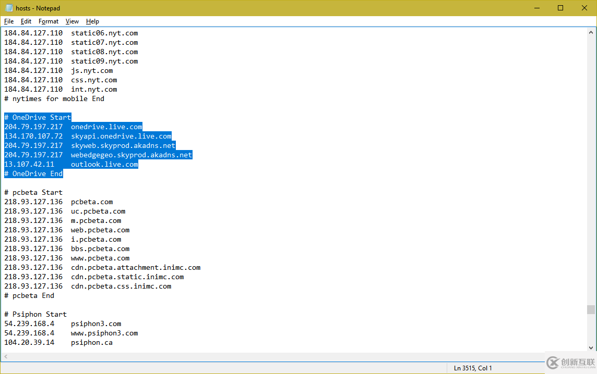Click the outlook.live.com hostname
The width and height of the screenshot is (597, 374).
coord(105,164)
